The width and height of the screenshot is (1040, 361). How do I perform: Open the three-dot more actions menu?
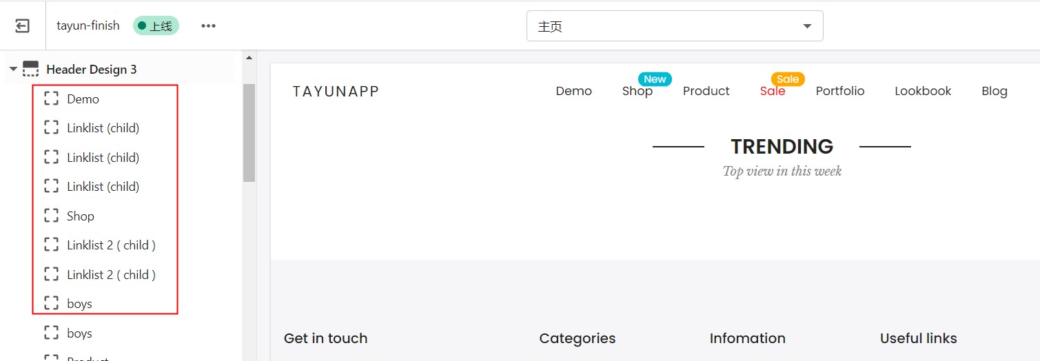pyautogui.click(x=208, y=25)
